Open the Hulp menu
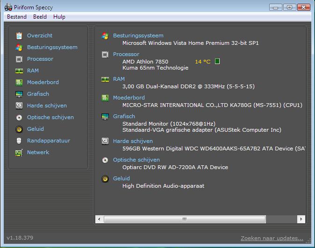 [59, 17]
